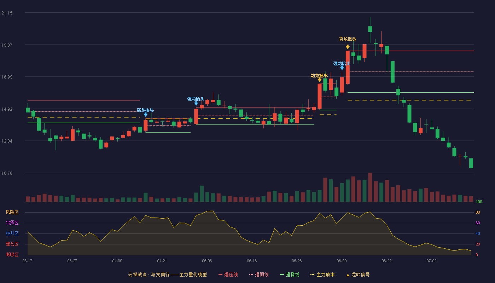The height and width of the screenshot is (283, 495).
Task: Toggle the 主力成本 legend entry
Action: click(322, 275)
